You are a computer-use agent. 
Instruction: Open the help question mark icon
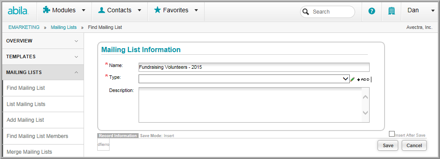(x=372, y=11)
